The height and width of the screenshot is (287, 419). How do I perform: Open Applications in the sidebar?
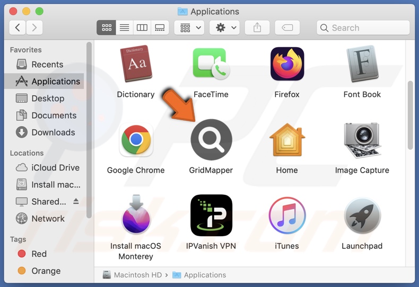click(45, 81)
